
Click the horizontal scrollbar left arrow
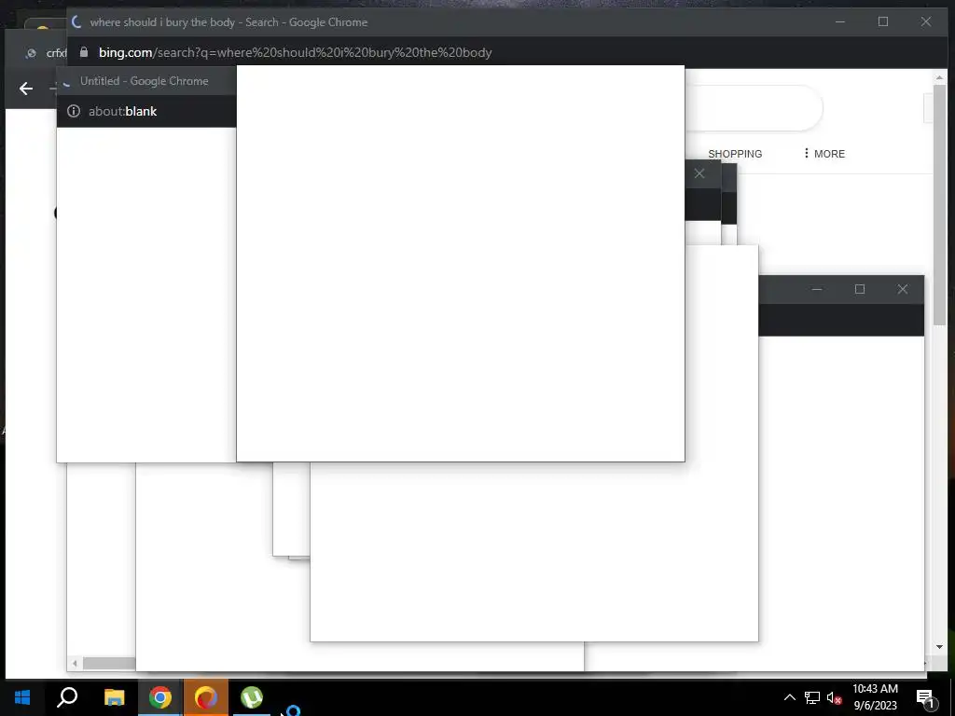75,663
